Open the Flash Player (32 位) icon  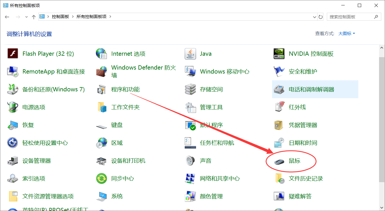13,54
